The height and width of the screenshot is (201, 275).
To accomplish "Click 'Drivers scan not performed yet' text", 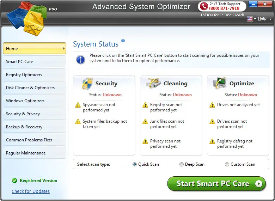I will pos(232,124).
